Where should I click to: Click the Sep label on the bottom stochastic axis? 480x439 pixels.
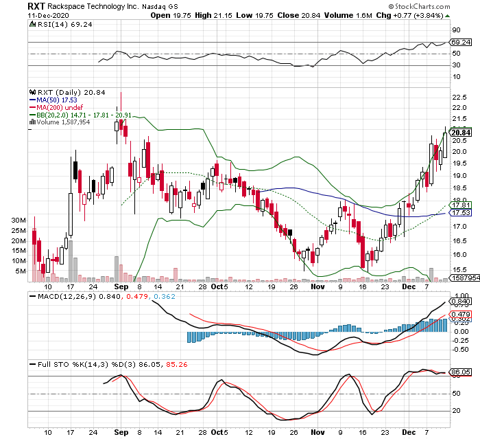tap(121, 433)
